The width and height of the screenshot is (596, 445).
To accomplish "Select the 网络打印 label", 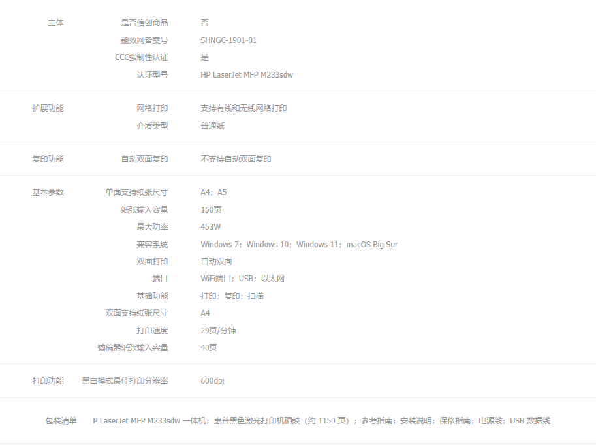I will pos(152,108).
